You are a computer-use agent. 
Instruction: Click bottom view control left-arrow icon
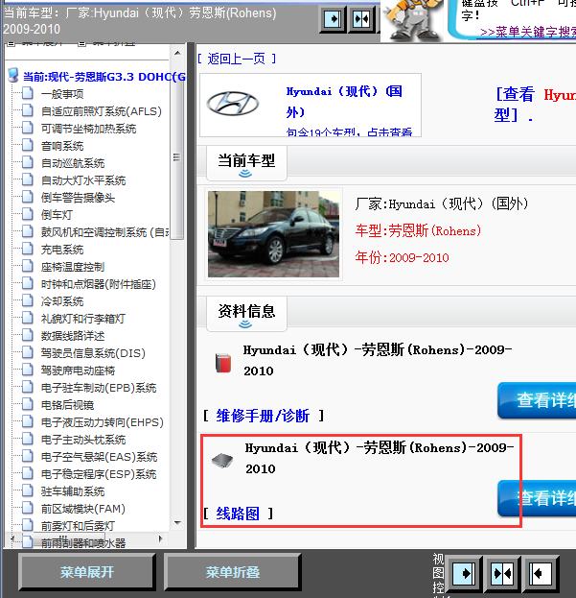coord(541,573)
